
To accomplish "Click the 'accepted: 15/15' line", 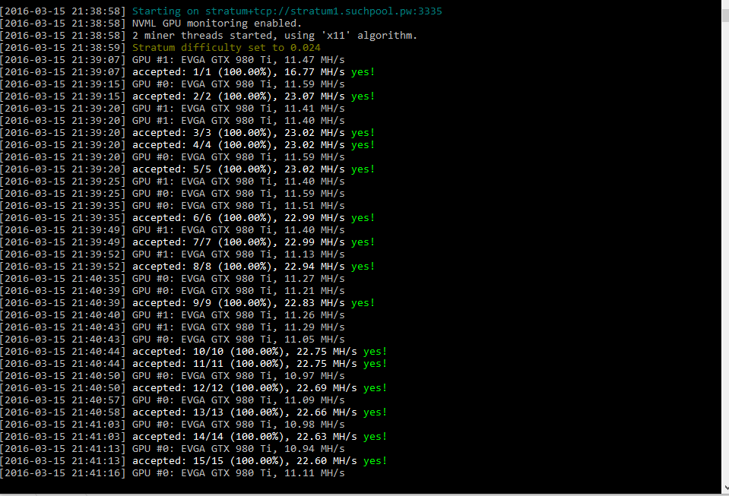I will pyautogui.click(x=193, y=461).
